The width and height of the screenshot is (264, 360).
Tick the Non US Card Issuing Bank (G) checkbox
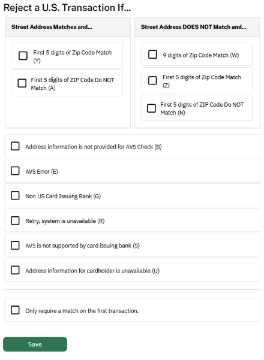click(15, 196)
